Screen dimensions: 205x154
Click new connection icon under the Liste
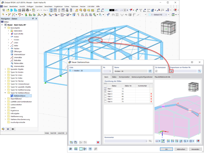71,142
